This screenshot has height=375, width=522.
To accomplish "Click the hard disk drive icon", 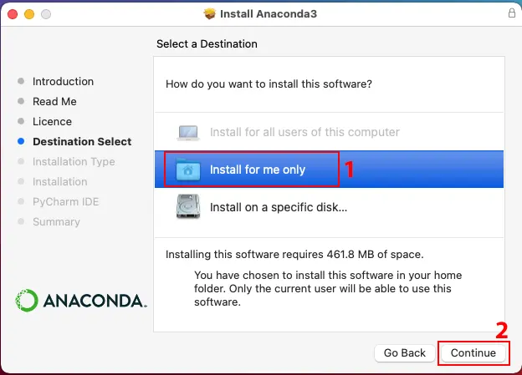I will click(188, 207).
